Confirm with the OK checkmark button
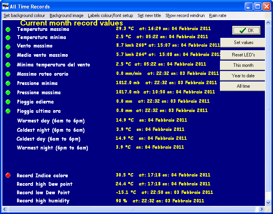 (246, 31)
